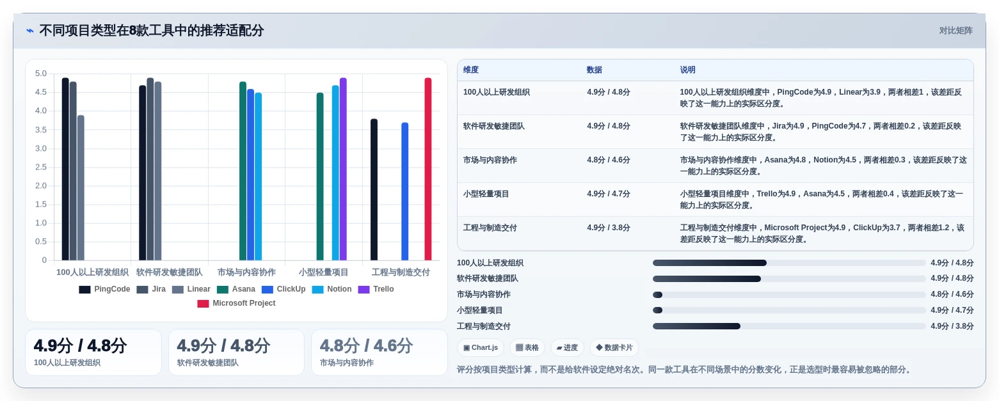Click the 对比矩阵 label

tap(956, 31)
